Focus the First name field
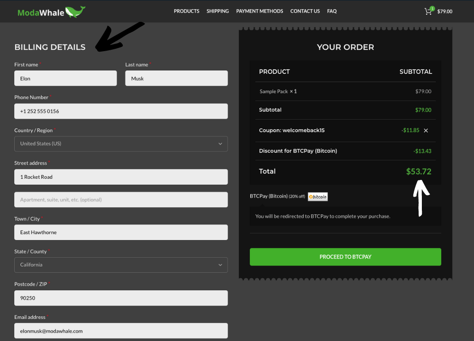The image size is (474, 341). [x=65, y=79]
